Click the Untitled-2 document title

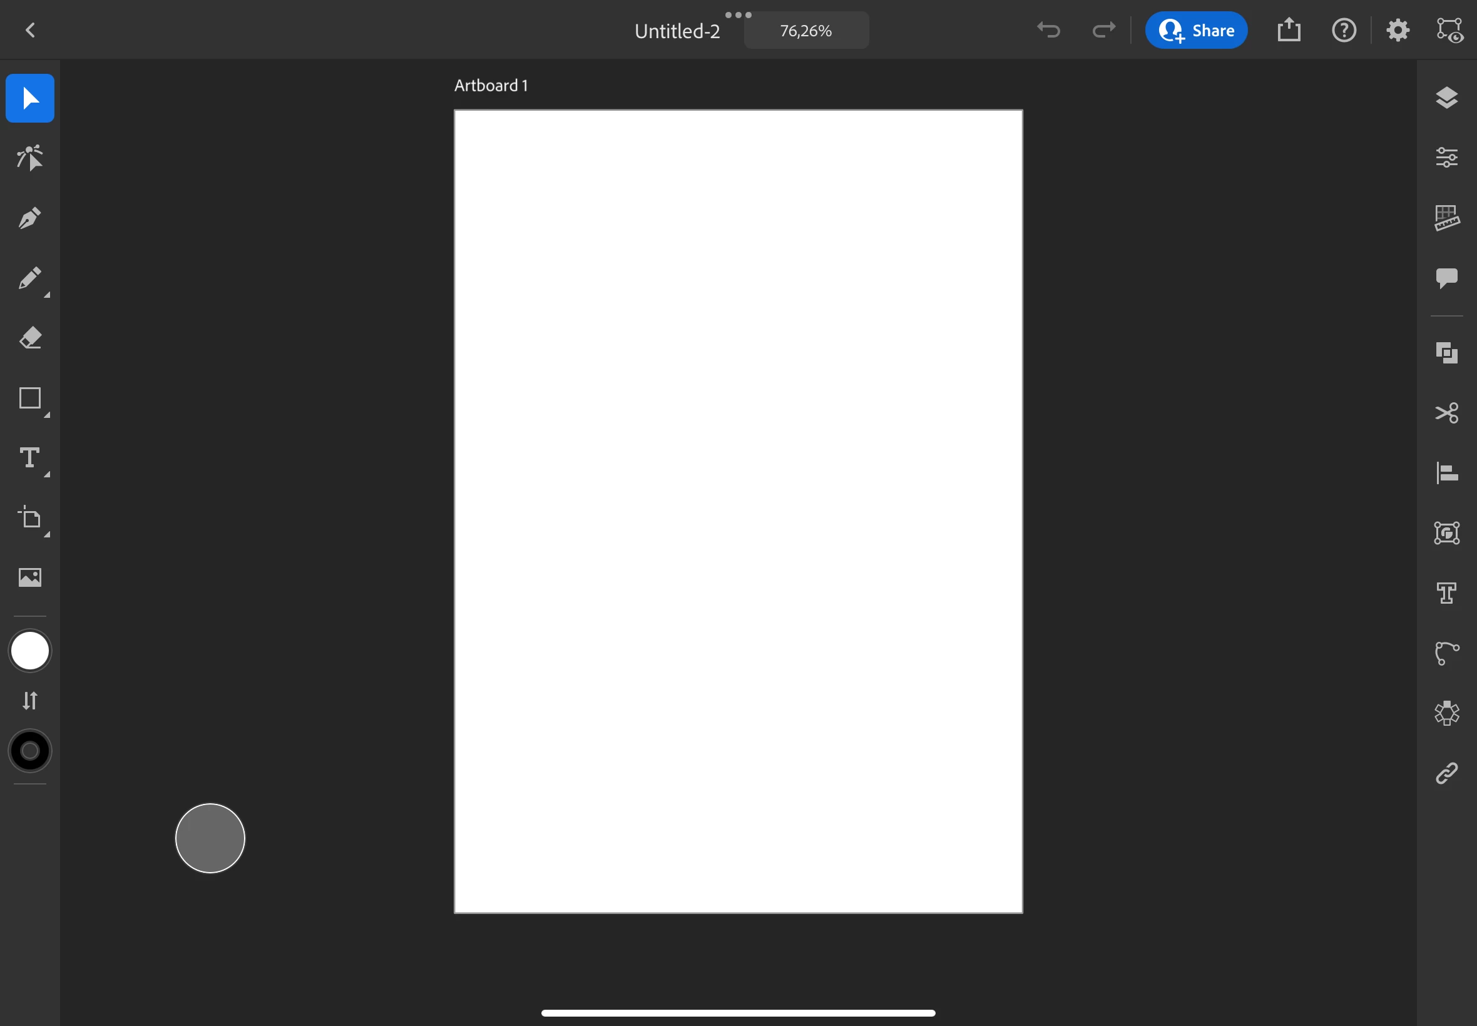(677, 31)
